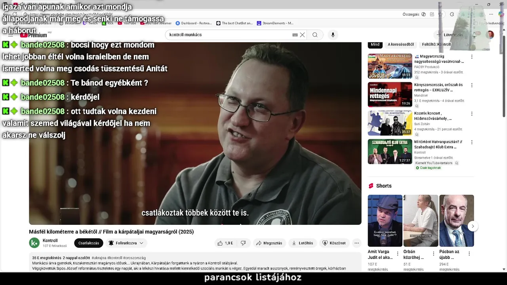Image resolution: width=507 pixels, height=285 pixels.
Task: Select the Mind filter chip
Action: [375, 44]
